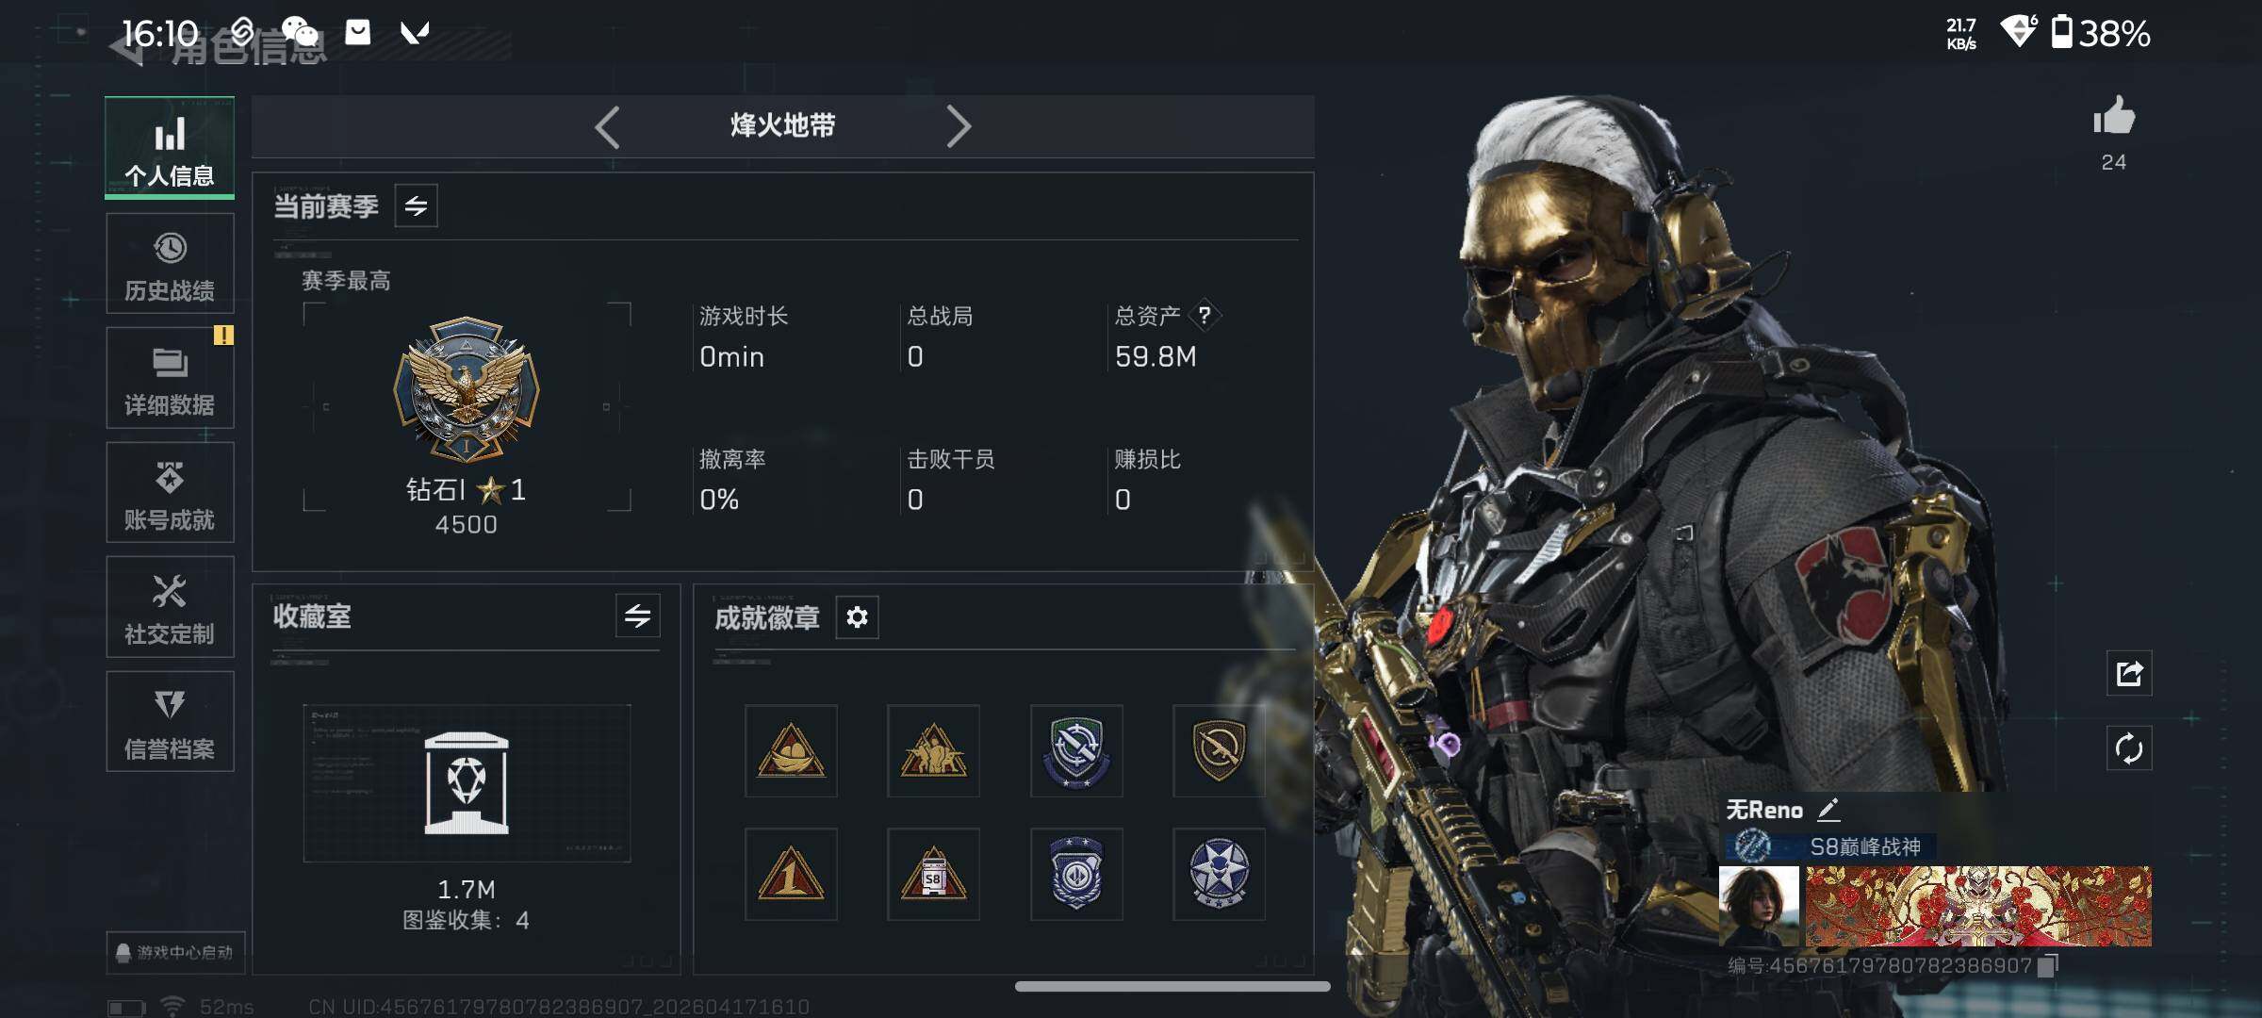Click the share icon beside the character
The image size is (2262, 1018).
tap(2129, 673)
